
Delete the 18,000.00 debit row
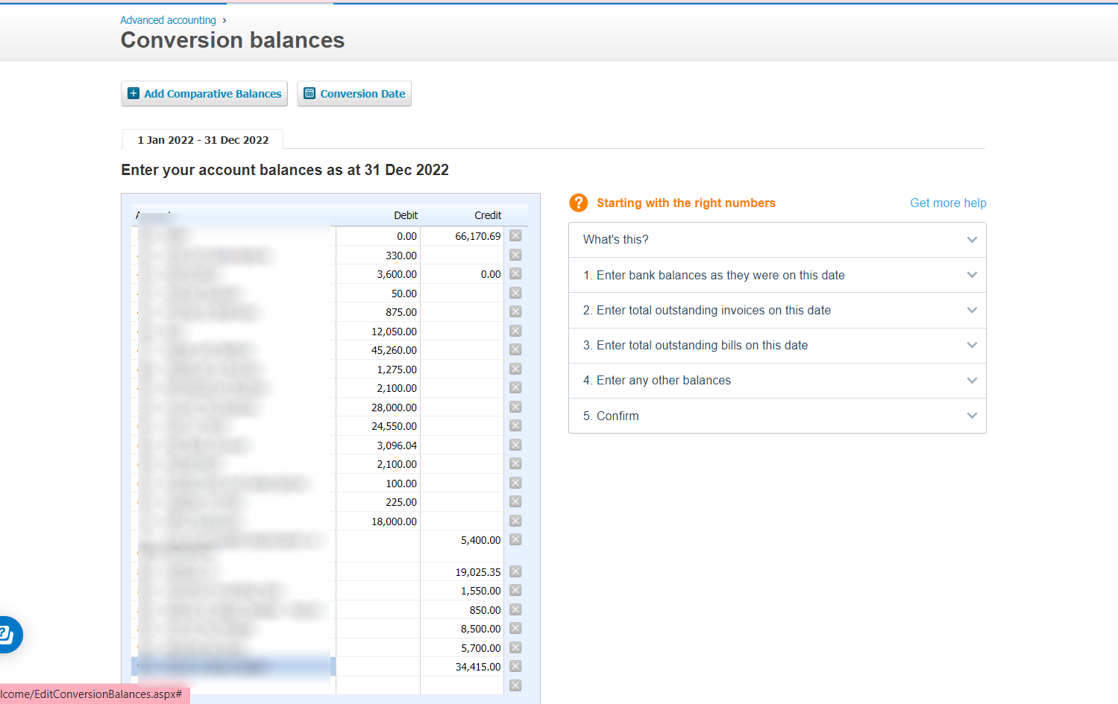(515, 521)
